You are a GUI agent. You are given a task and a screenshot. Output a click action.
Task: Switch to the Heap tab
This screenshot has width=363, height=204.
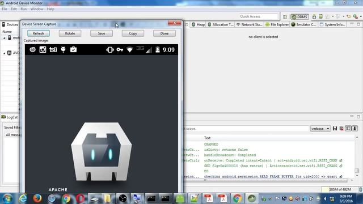pos(198,24)
